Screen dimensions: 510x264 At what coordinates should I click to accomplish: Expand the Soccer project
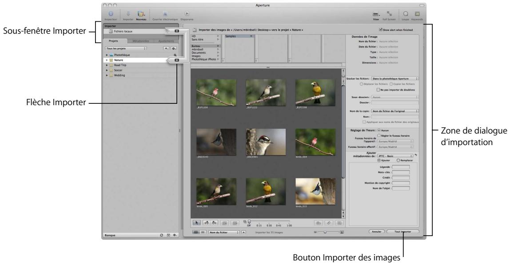[107, 70]
